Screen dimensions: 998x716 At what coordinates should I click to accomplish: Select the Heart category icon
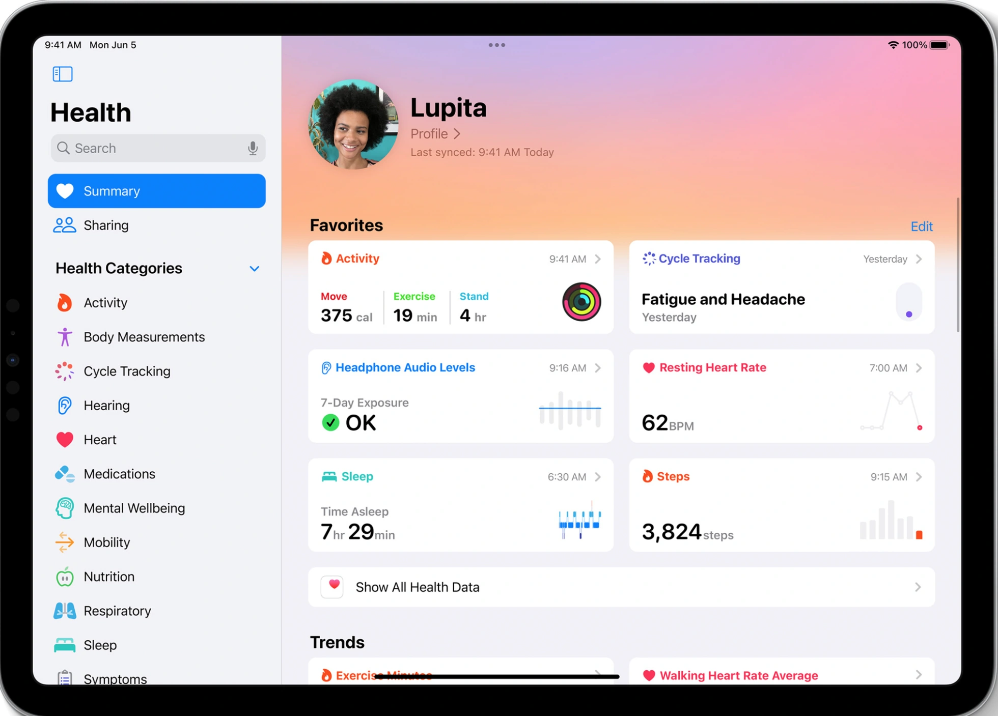pos(65,438)
